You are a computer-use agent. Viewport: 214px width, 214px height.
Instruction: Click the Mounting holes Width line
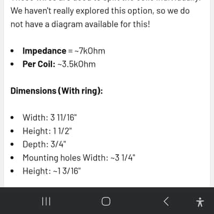coord(79,158)
